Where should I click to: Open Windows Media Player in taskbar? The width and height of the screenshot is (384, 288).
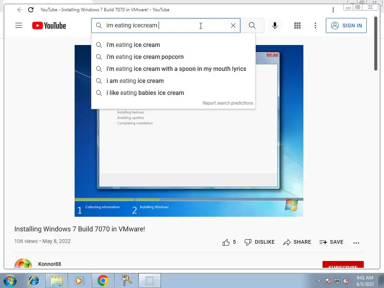79,280
